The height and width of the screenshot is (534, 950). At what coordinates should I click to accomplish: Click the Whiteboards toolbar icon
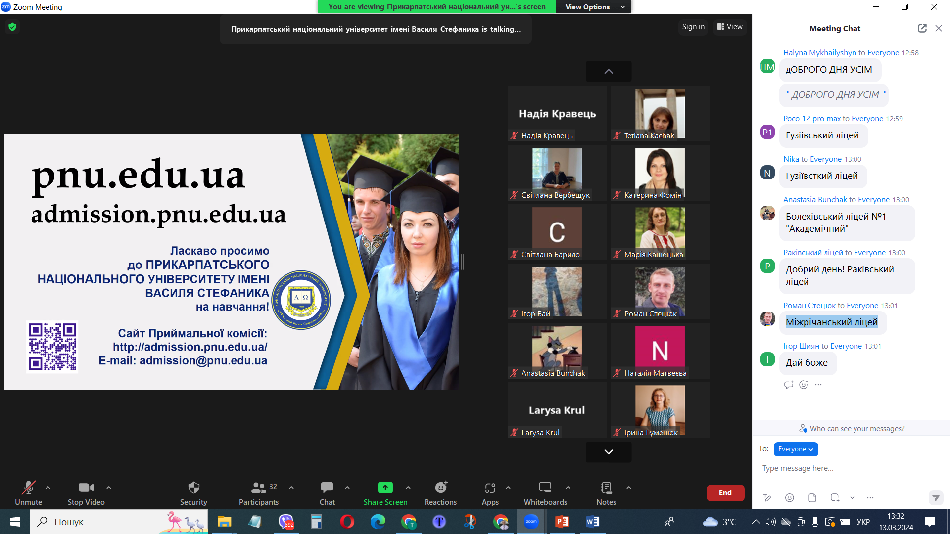tap(545, 488)
